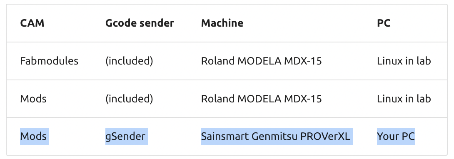This screenshot has width=454, height=159.
Task: Click (included) in the Fabmodules row
Action: click(x=129, y=61)
